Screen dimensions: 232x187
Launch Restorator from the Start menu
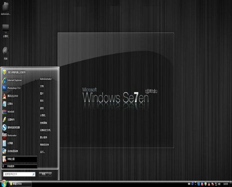pos(19,135)
